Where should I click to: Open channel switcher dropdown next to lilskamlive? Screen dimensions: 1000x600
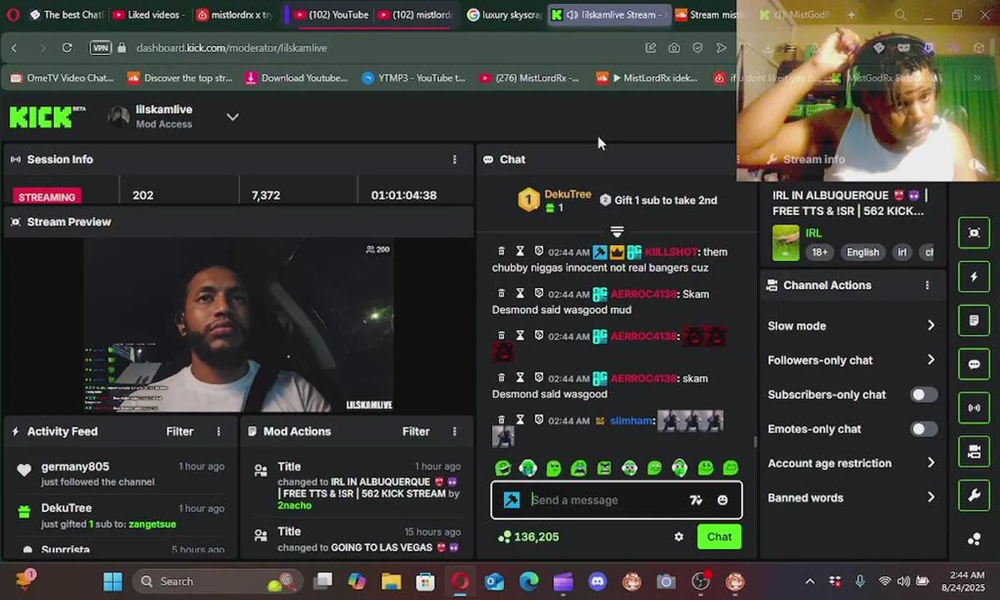[x=232, y=117]
